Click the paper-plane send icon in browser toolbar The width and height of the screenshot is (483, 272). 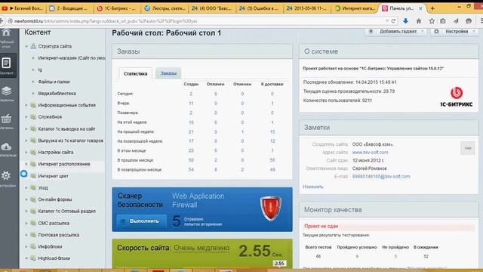[x=456, y=21]
